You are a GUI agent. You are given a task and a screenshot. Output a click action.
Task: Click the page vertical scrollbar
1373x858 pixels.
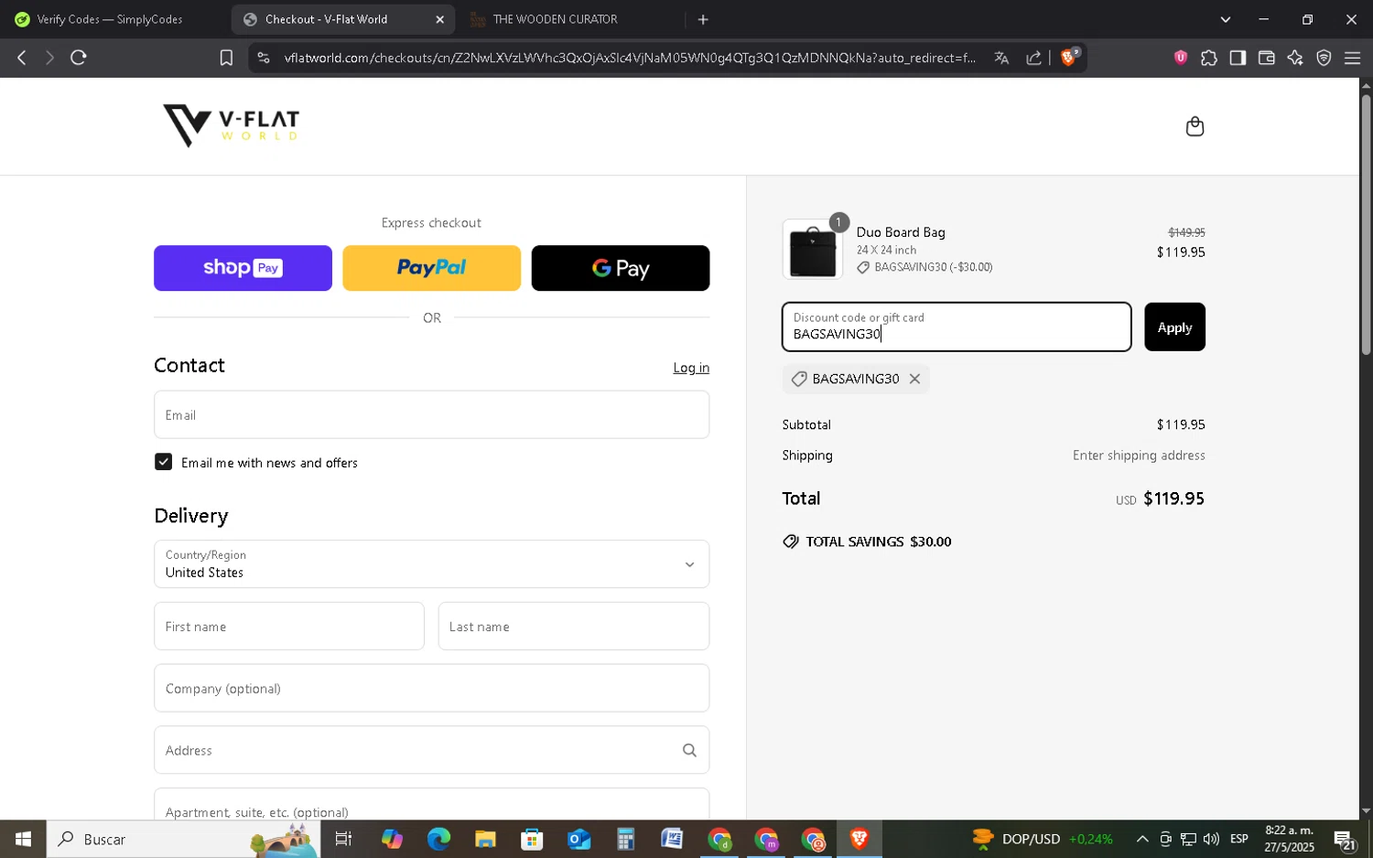(1366, 224)
